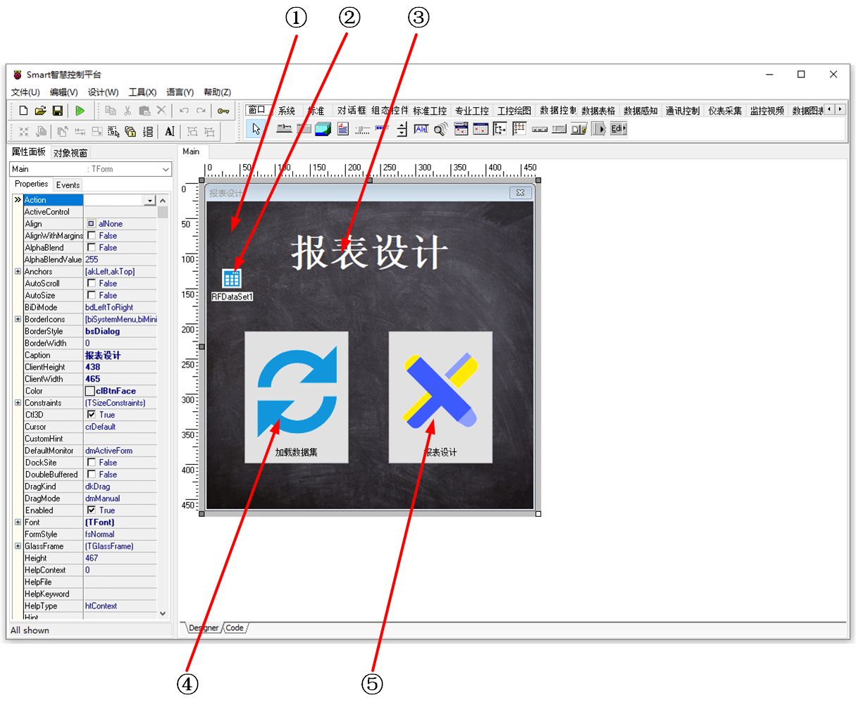Open the 编辑(V) menu
The height and width of the screenshot is (707, 856).
coord(63,92)
